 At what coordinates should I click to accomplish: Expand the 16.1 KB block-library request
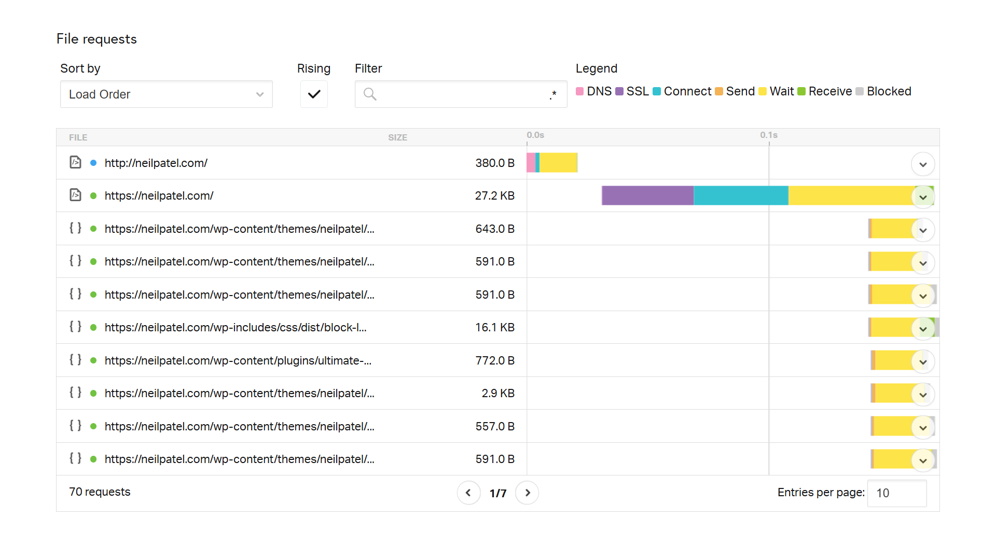923,329
